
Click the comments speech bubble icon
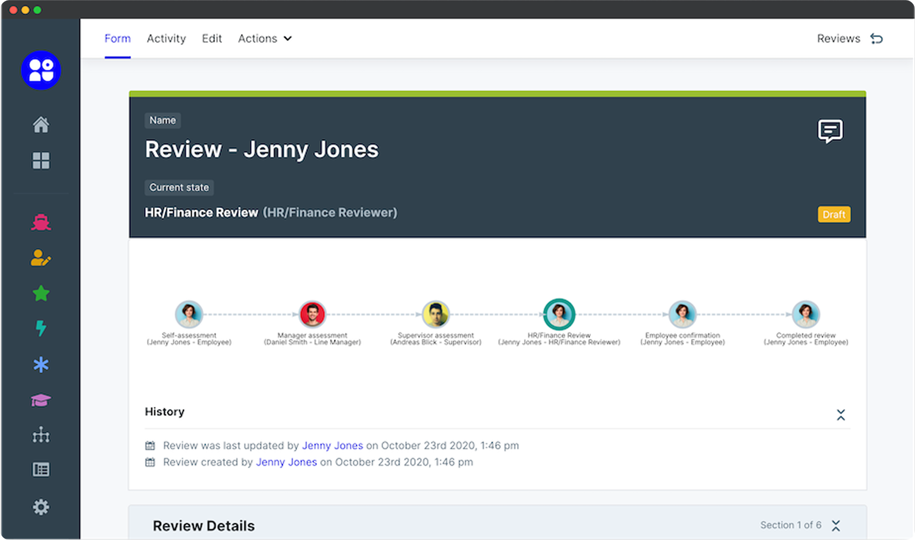point(830,131)
